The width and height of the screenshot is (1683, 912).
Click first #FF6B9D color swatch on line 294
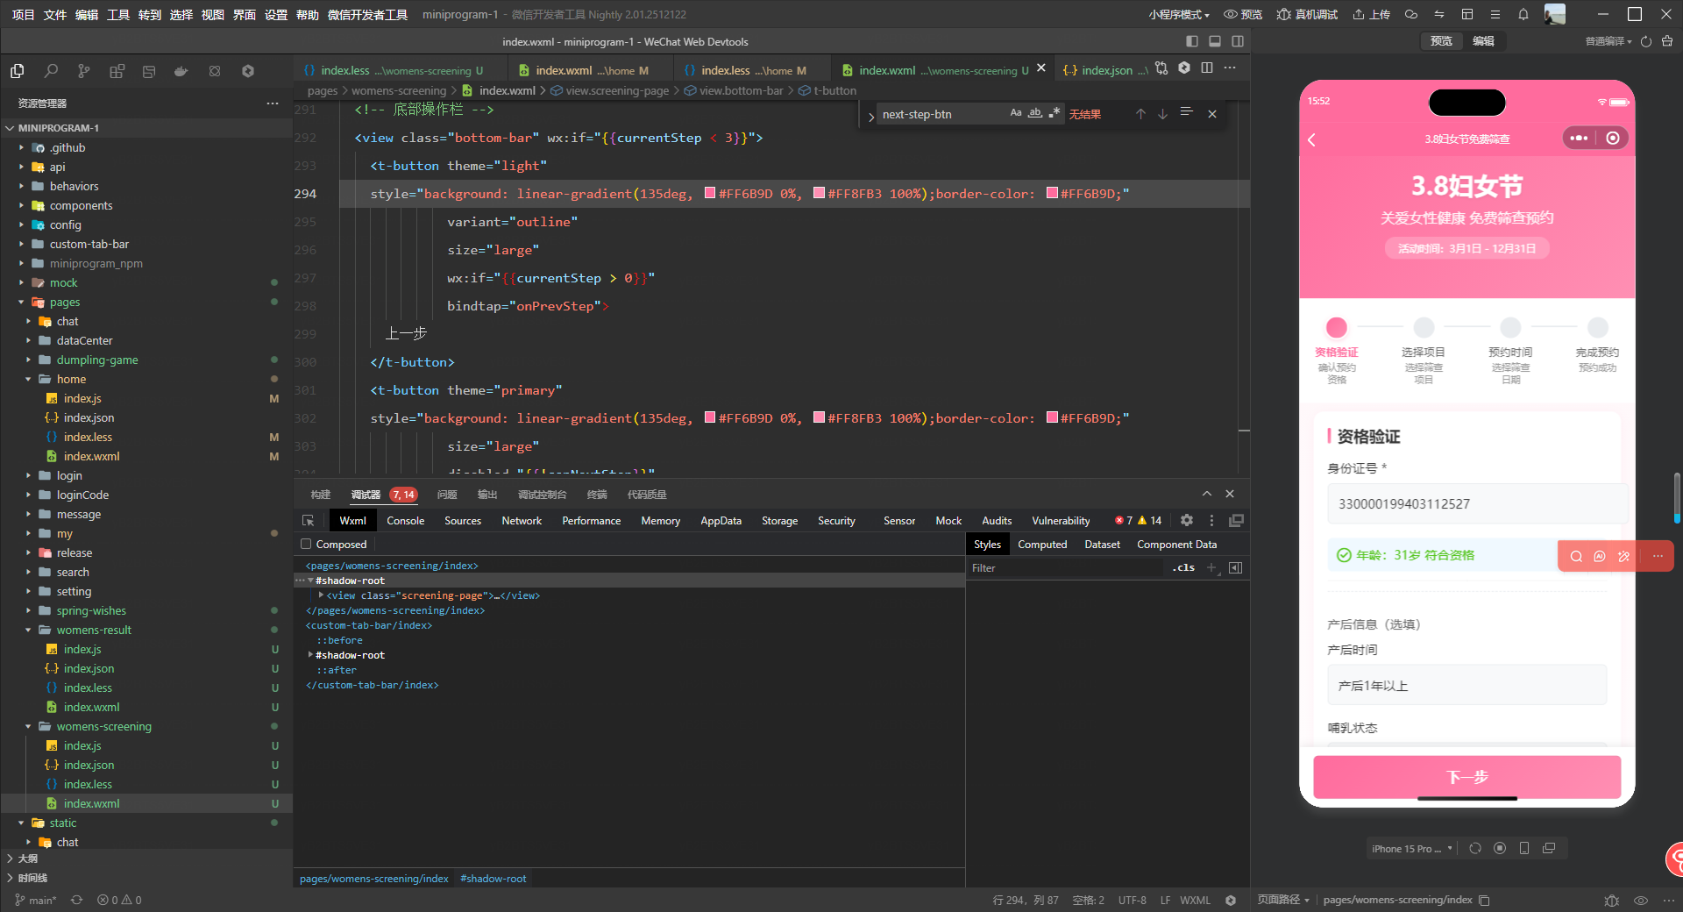point(710,194)
